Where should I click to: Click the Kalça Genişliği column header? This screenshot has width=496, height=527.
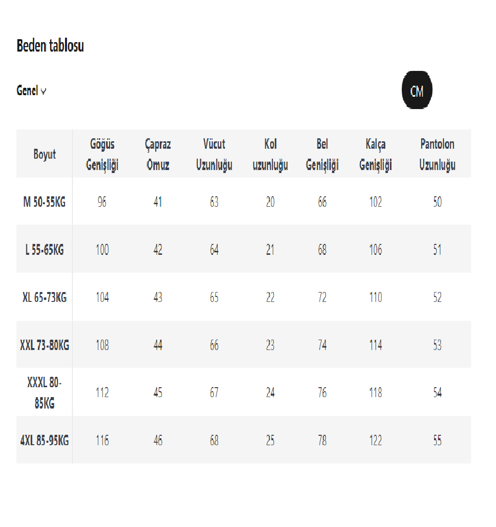[x=375, y=154]
